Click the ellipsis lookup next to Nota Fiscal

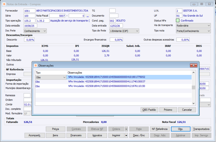coord(87,16)
